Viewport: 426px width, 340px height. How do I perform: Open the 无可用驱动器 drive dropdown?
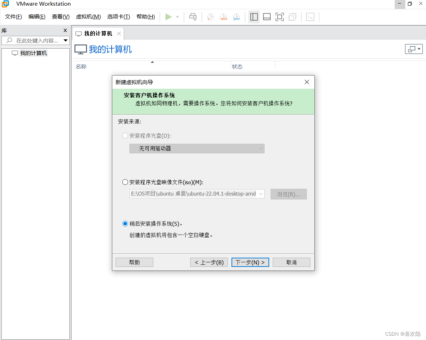(197, 149)
